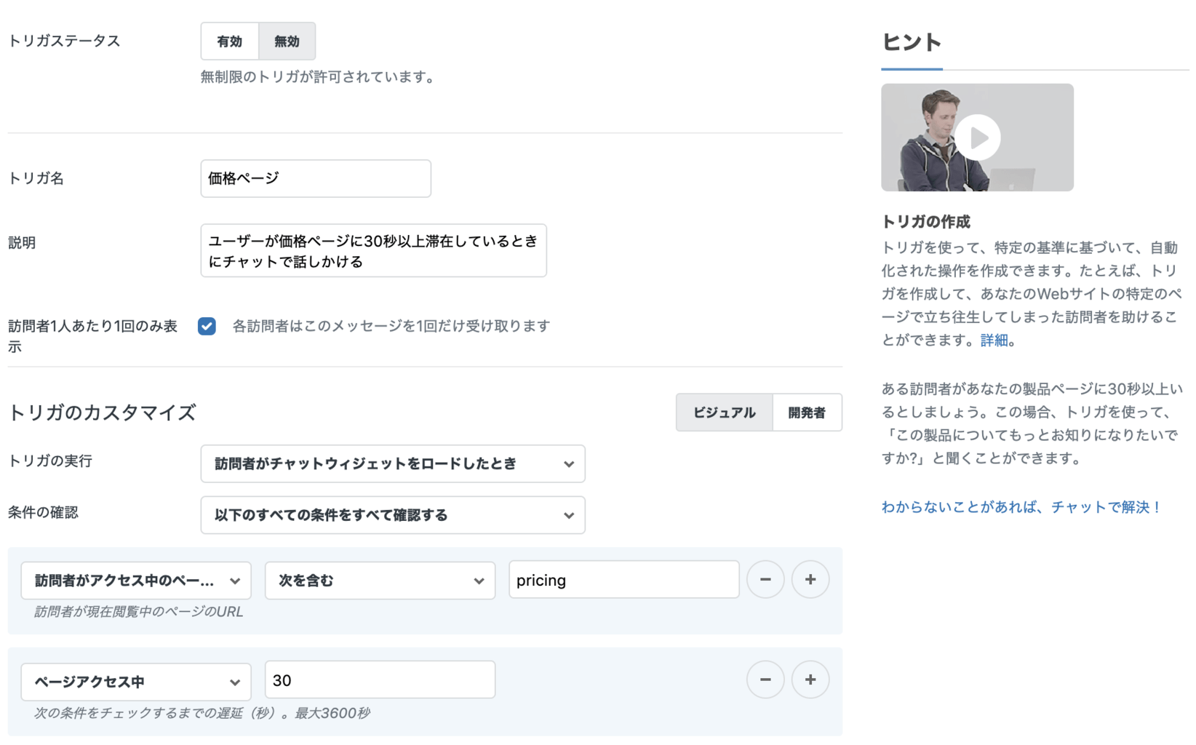Click the pricing value input field
Image resolution: width=1196 pixels, height=745 pixels.
[x=623, y=581]
